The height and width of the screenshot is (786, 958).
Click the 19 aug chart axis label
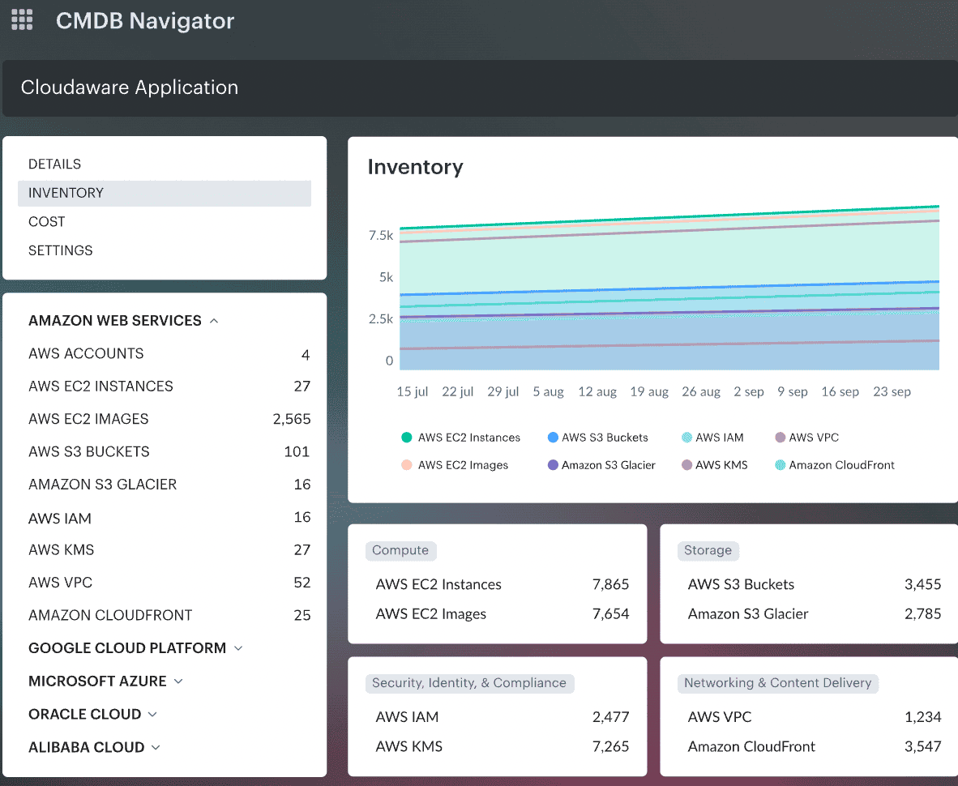[x=649, y=391]
